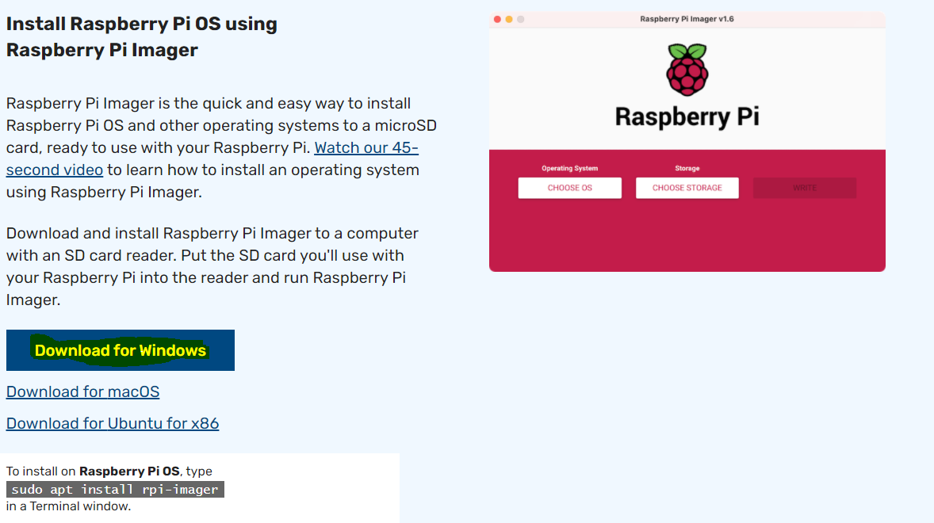
Task: Click the large Raspberry Pi wordmark
Action: tap(687, 116)
